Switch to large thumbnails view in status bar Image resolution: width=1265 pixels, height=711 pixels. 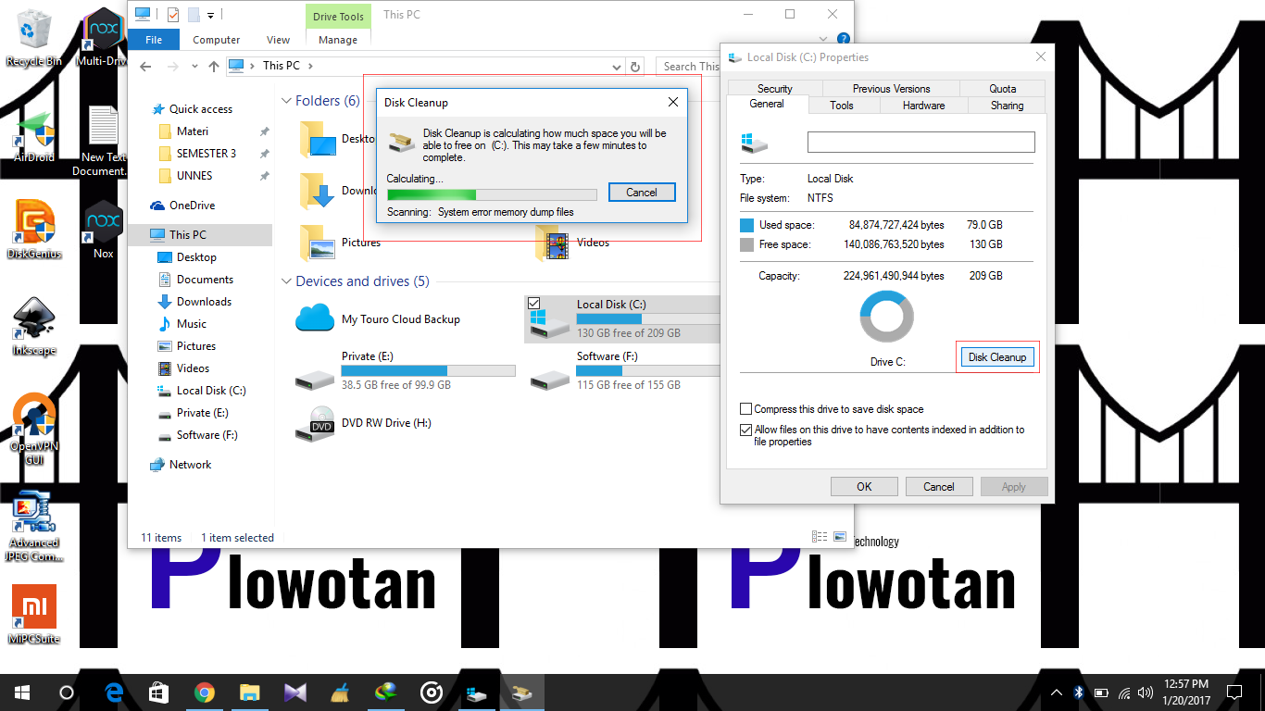point(839,536)
